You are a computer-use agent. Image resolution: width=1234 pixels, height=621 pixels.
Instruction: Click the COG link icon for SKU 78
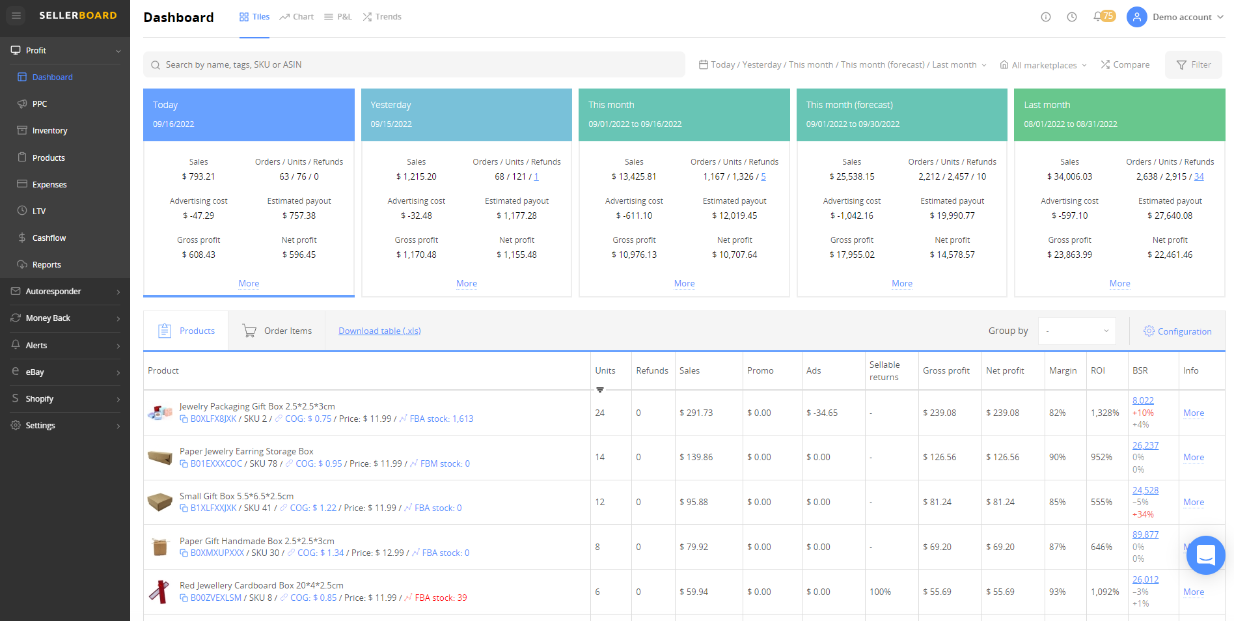point(290,463)
